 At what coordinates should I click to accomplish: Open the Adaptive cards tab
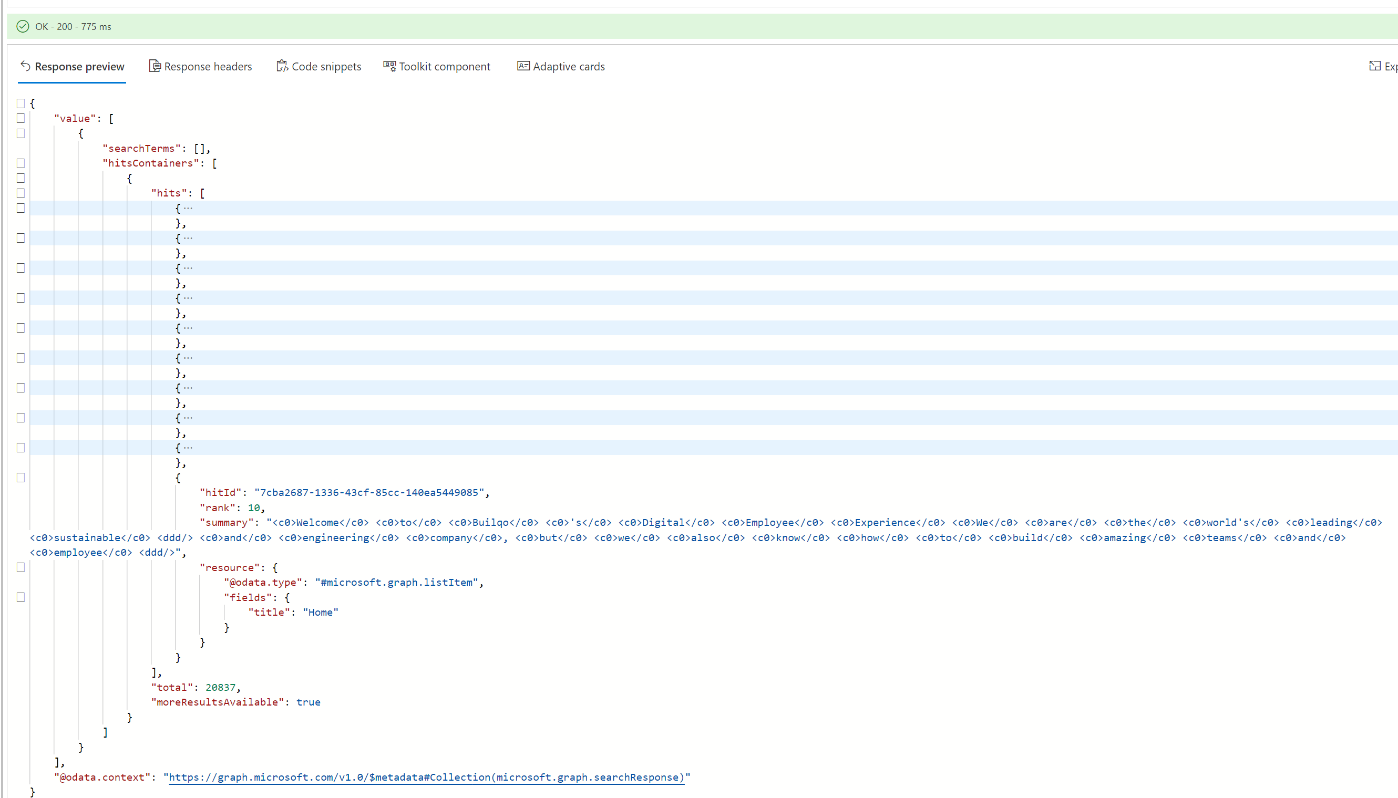pyautogui.click(x=569, y=66)
